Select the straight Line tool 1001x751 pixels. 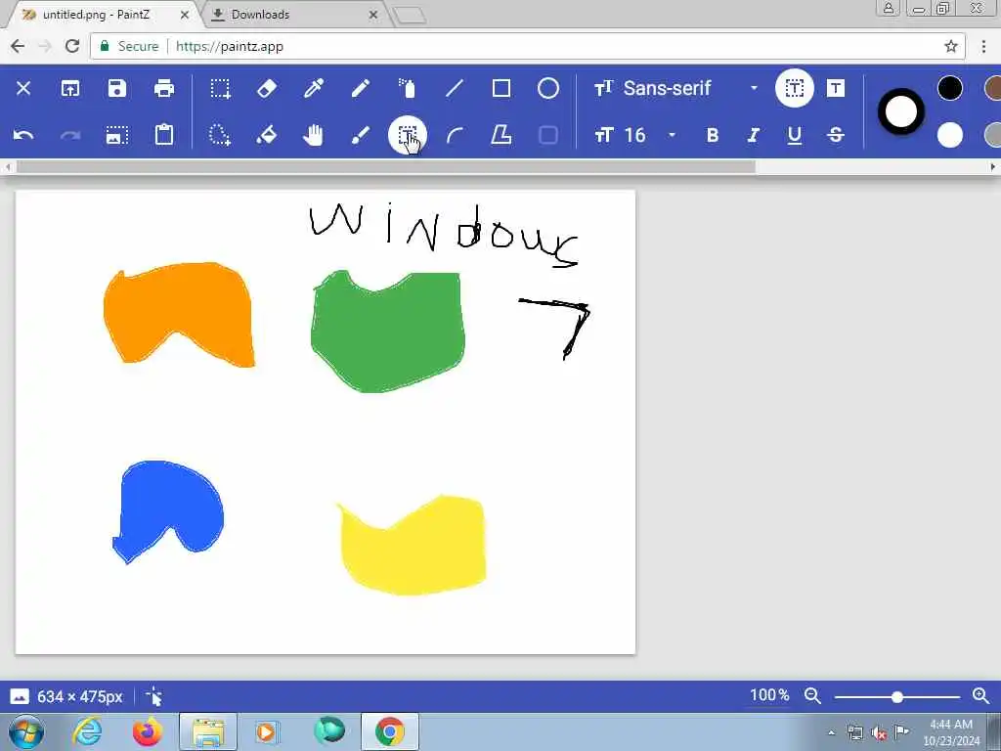pos(454,88)
